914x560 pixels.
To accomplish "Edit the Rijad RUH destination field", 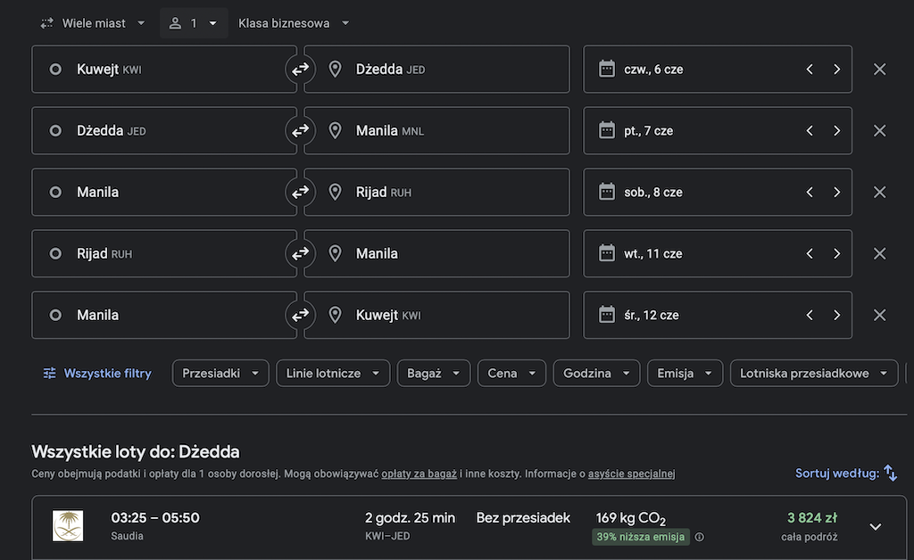I will click(436, 192).
